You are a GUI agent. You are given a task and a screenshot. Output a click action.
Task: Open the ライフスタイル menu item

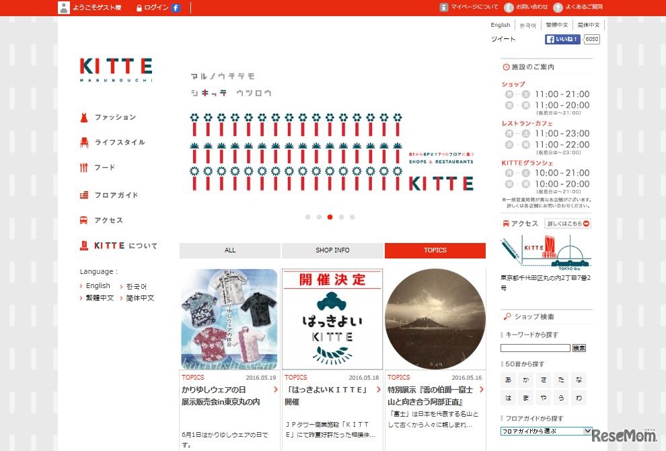tap(120, 143)
